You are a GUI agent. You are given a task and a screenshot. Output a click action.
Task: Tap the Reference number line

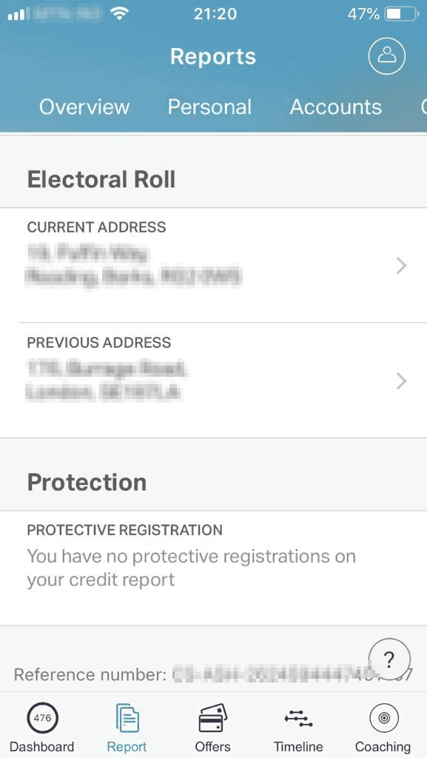(212, 674)
